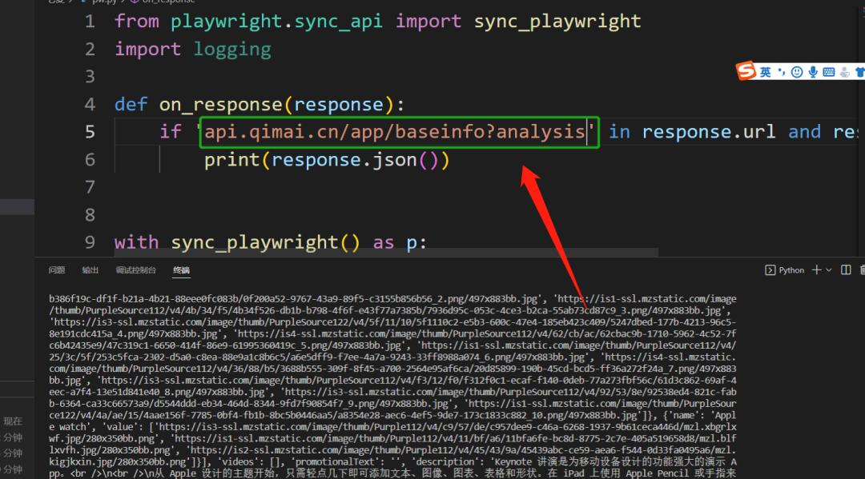
Task: Switch to the 调试控制台 panel tab
Action: 135,270
